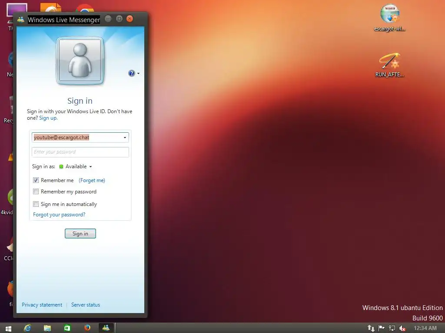Launch Firefox from the taskbar
The width and height of the screenshot is (445, 333).
pos(87,328)
